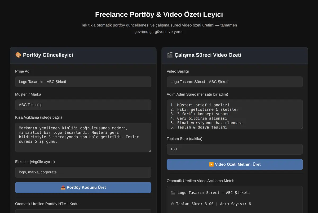Click the step line Final versiyonun hazırlanması

coord(207,123)
